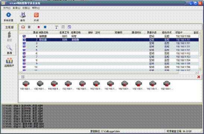The height and width of the screenshot is (134, 204).
Task: Stop recording with blue square icon
Action: tap(45, 27)
